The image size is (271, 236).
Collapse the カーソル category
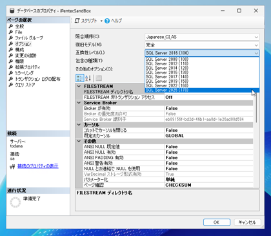pos(79,125)
